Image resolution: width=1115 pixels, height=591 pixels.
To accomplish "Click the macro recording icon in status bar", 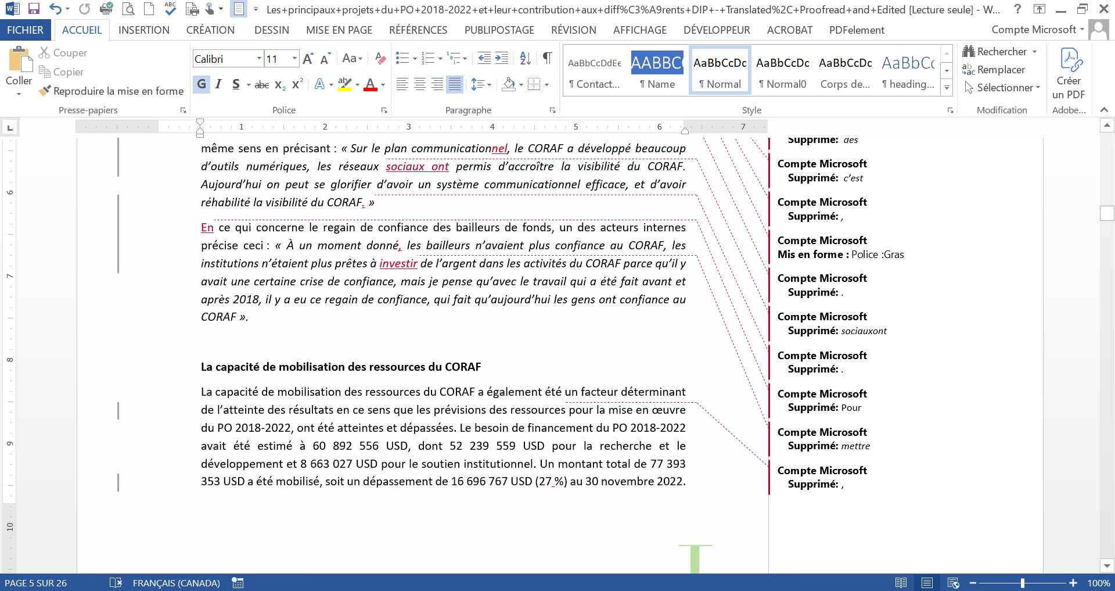I will pyautogui.click(x=238, y=582).
